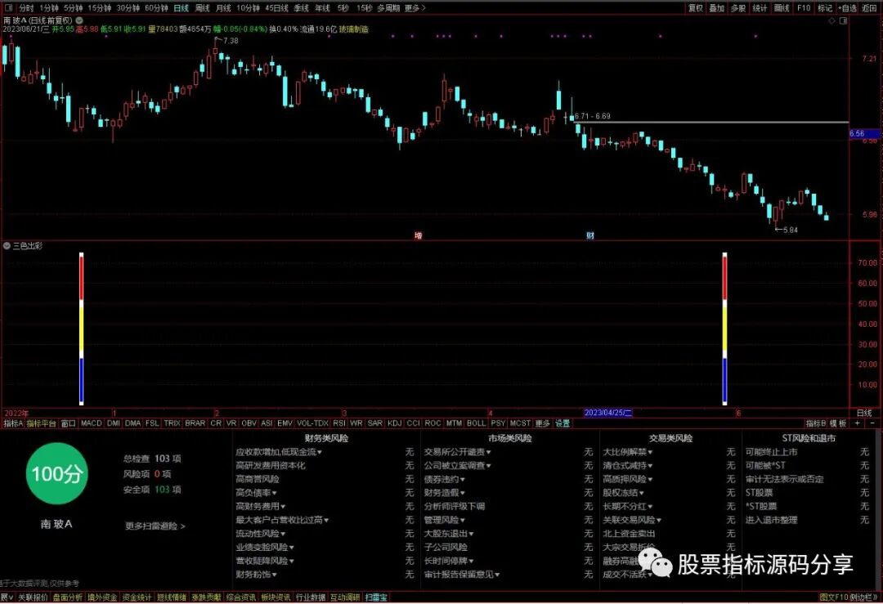
Task: Open the 行业数据 bottom tab
Action: coord(311,597)
